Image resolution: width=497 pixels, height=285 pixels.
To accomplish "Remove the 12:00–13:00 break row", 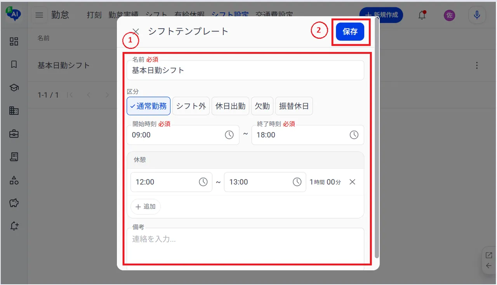I will [x=353, y=182].
